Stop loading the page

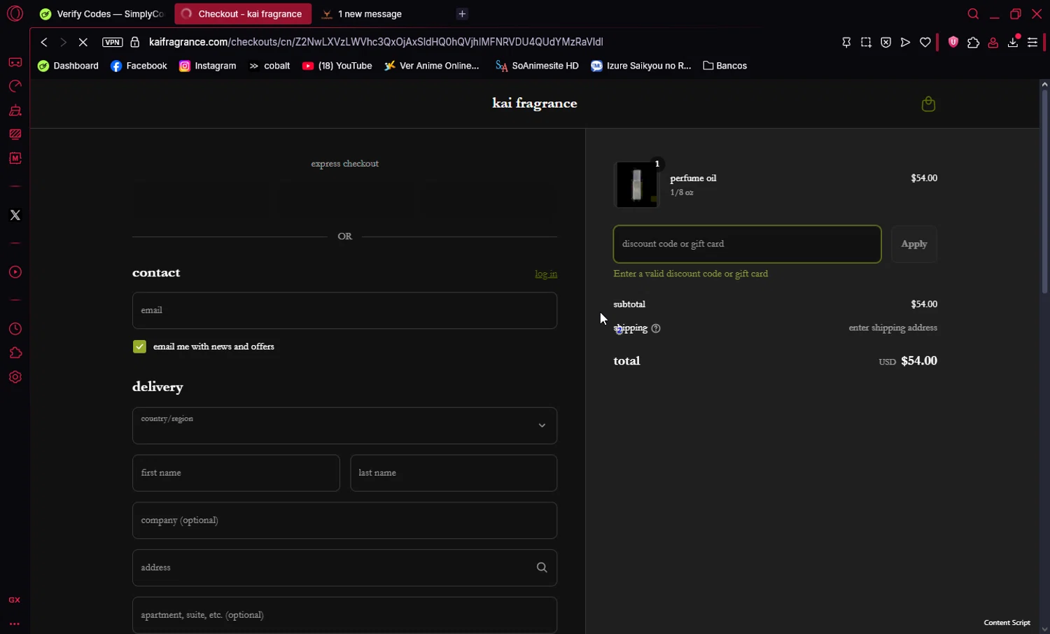coord(83,42)
